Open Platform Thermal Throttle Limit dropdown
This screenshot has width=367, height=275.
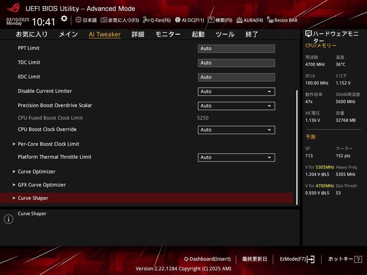tap(237, 158)
